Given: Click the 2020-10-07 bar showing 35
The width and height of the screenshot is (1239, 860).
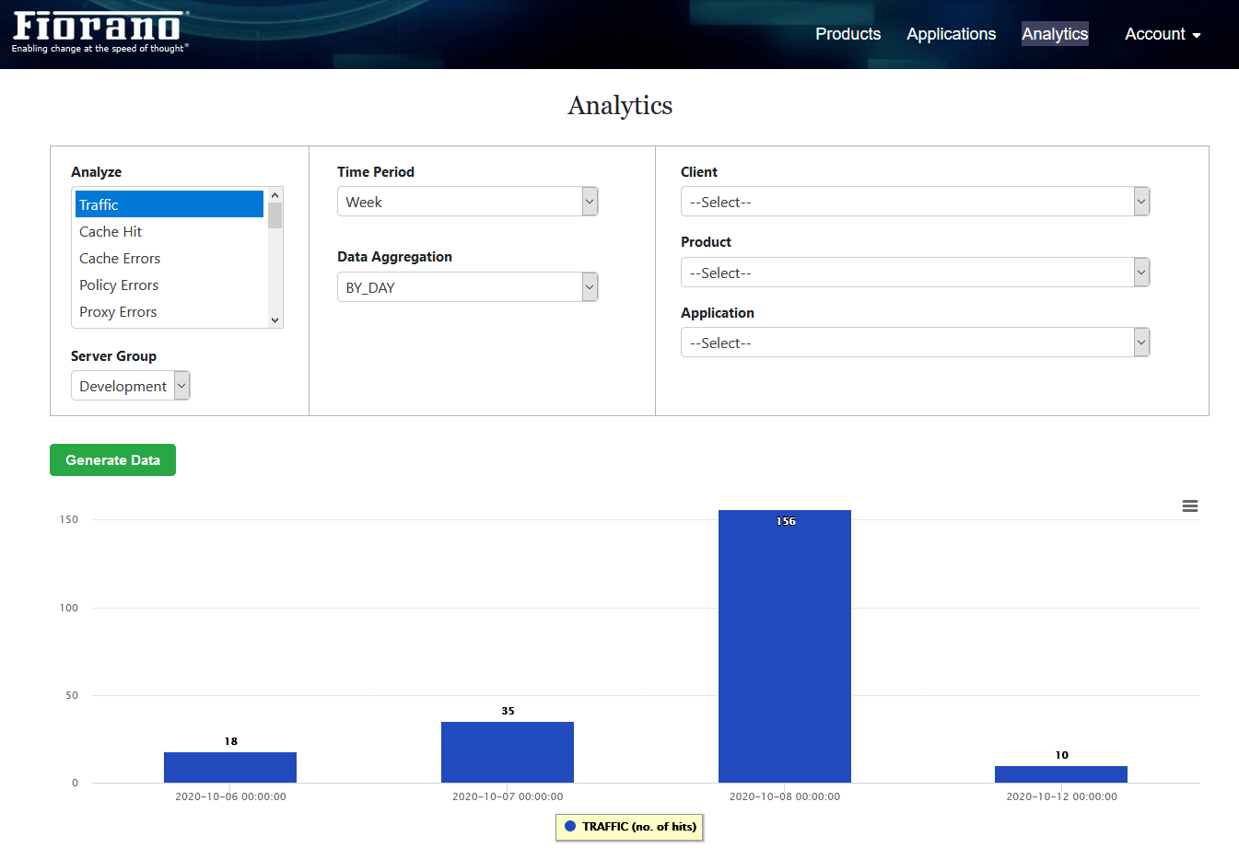Looking at the screenshot, I should tap(508, 752).
